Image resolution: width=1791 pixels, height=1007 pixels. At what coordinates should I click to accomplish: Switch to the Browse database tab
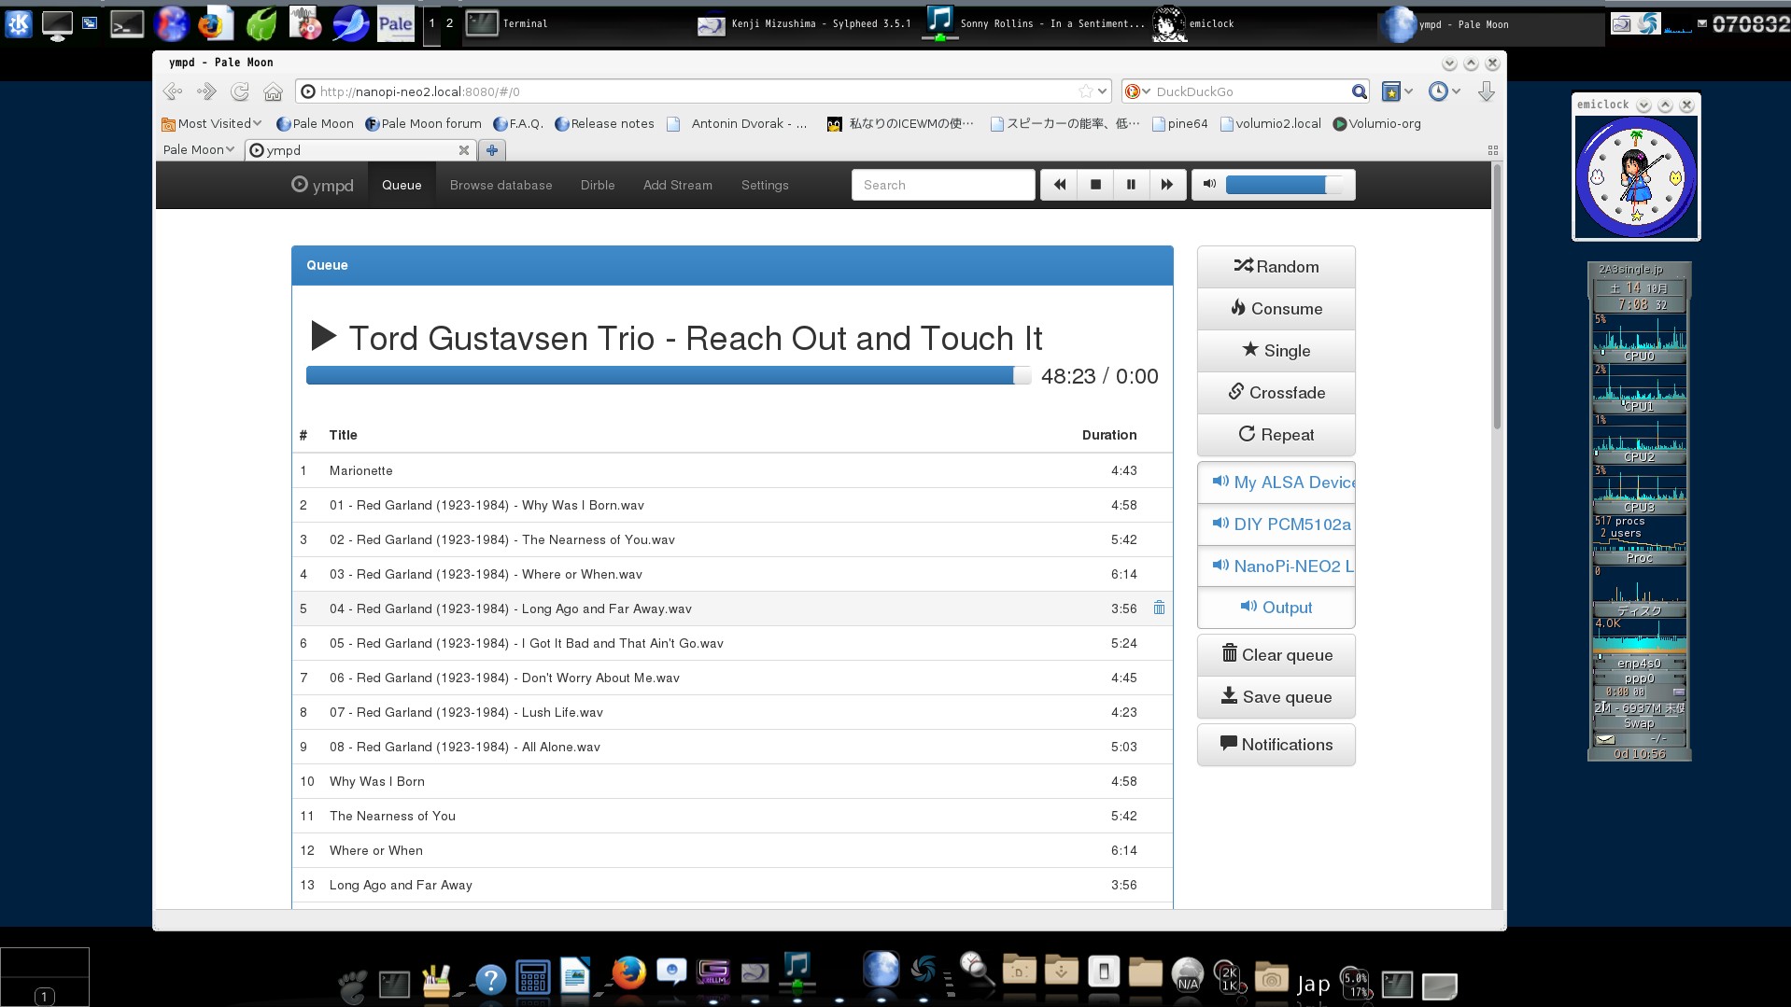tap(501, 184)
